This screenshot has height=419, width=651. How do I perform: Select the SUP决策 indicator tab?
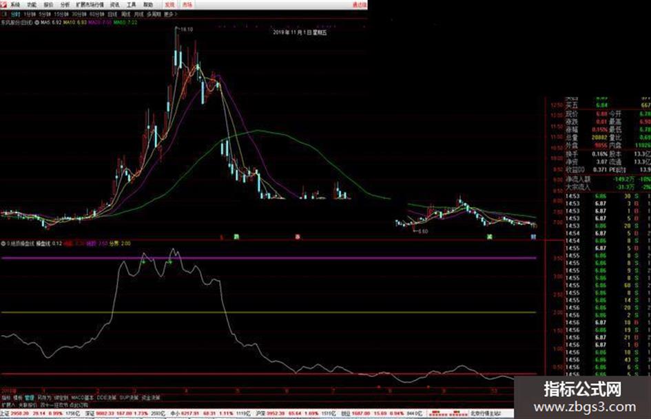(129, 398)
